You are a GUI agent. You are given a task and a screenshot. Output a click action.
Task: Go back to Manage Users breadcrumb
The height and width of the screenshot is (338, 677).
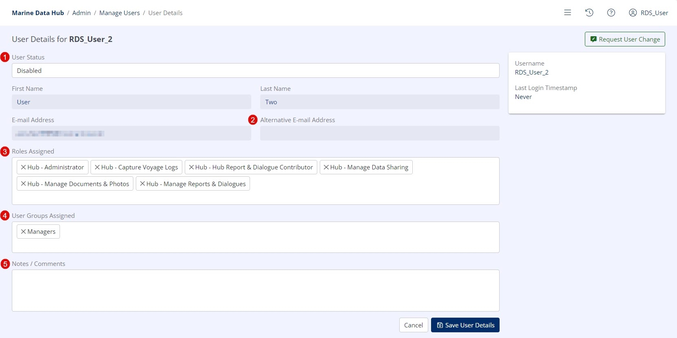coord(119,13)
